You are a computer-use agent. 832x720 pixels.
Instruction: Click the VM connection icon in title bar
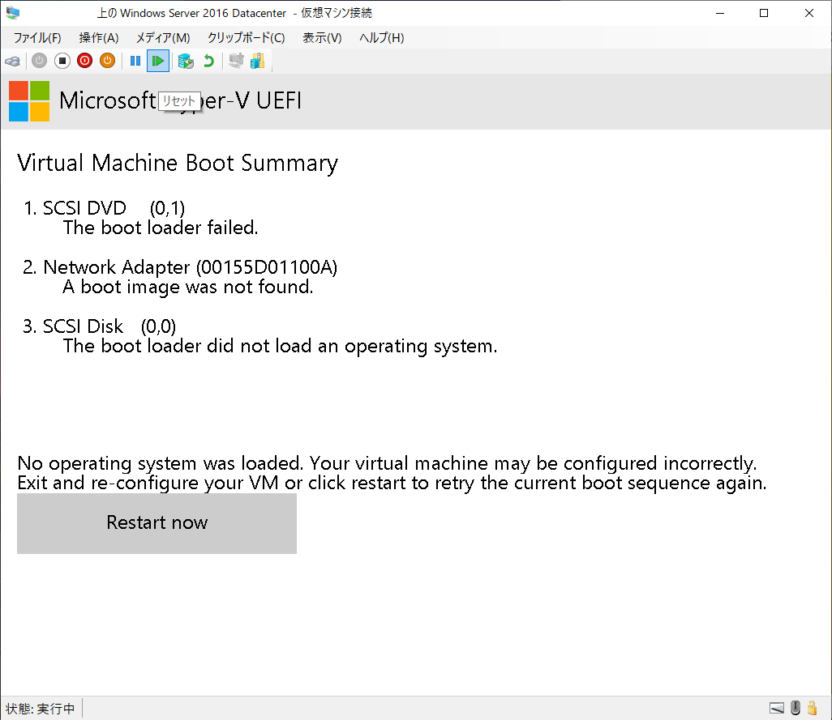13,13
